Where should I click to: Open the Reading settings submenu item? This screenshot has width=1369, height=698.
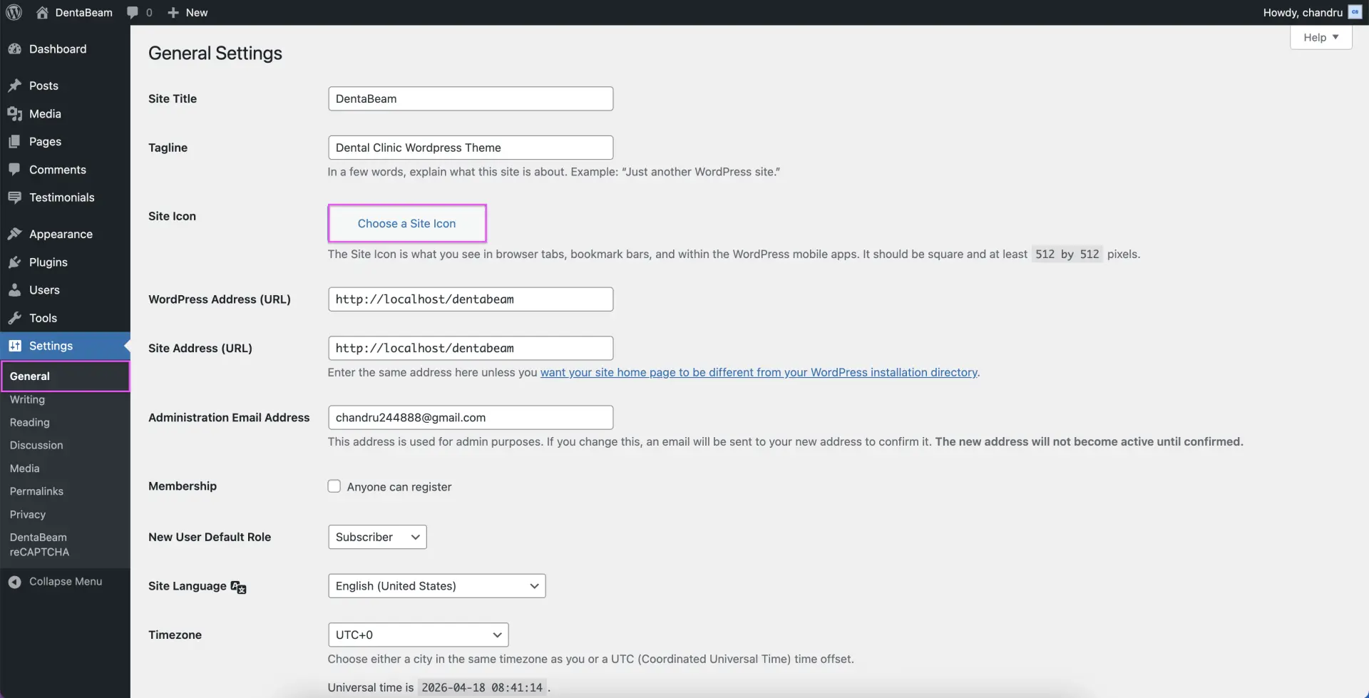pos(29,422)
